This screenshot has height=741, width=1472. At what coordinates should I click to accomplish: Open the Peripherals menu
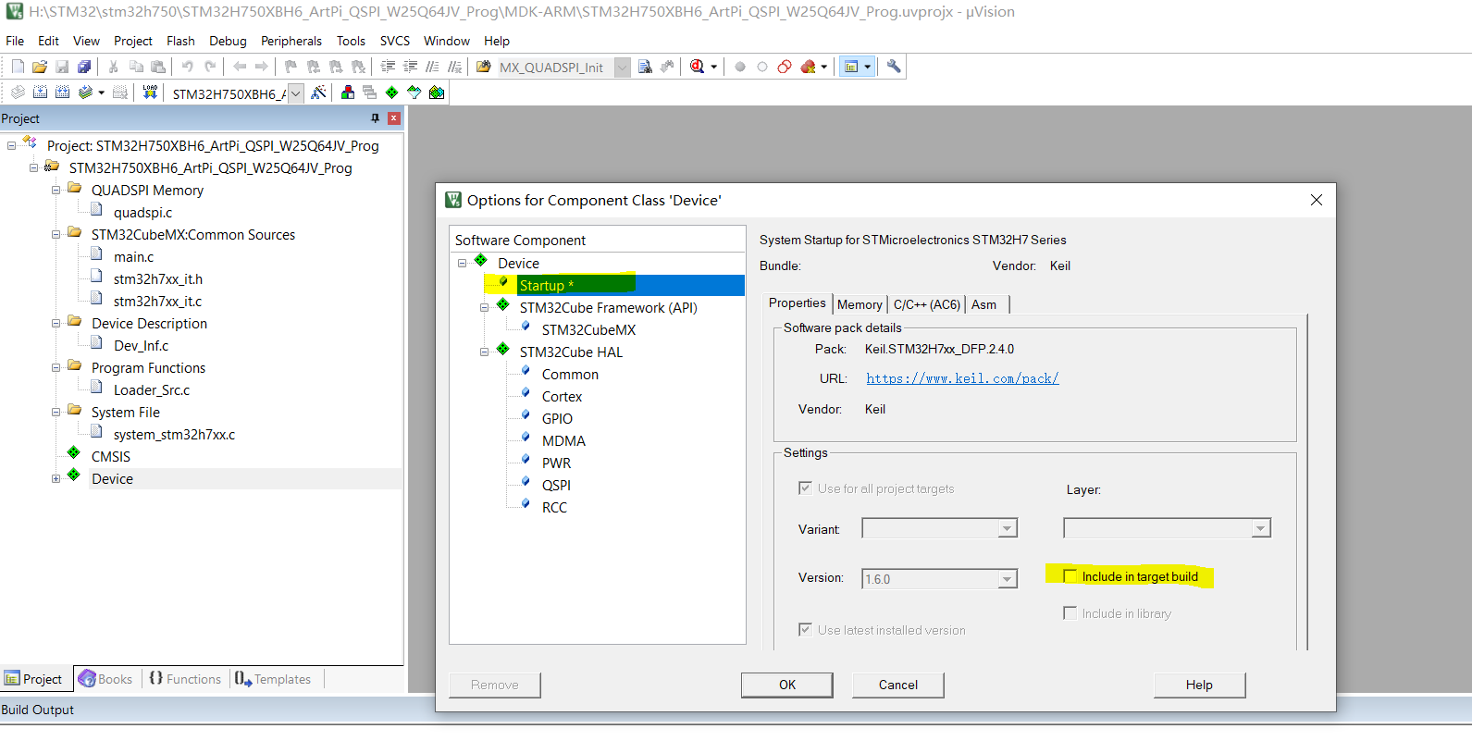(291, 41)
